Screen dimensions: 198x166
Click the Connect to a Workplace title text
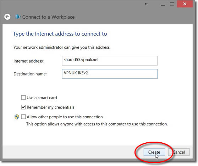click(48, 17)
